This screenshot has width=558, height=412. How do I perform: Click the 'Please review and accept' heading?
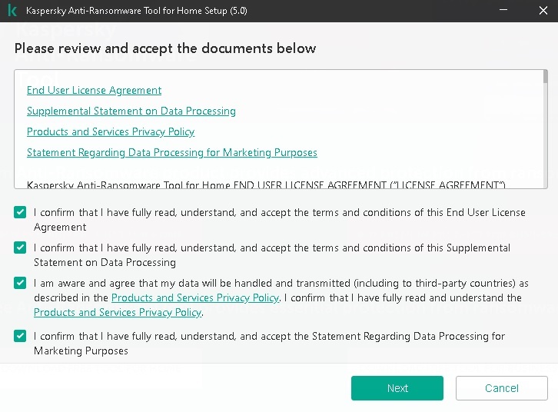pyautogui.click(x=165, y=48)
